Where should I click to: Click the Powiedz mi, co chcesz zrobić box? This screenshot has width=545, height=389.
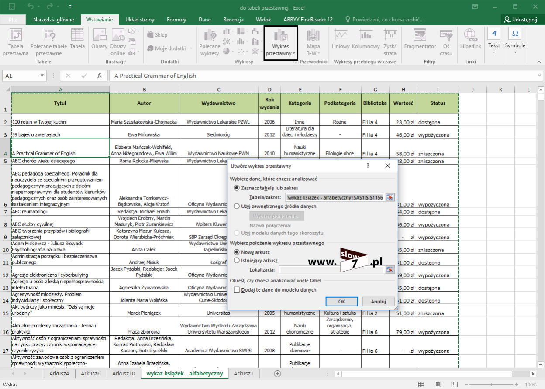click(x=384, y=20)
